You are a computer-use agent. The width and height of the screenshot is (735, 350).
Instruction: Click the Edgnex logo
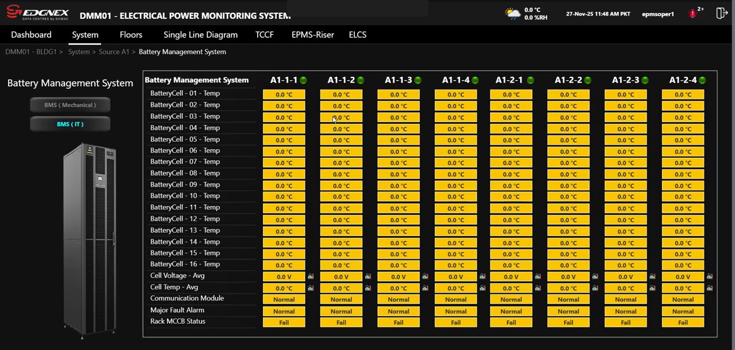coord(38,13)
